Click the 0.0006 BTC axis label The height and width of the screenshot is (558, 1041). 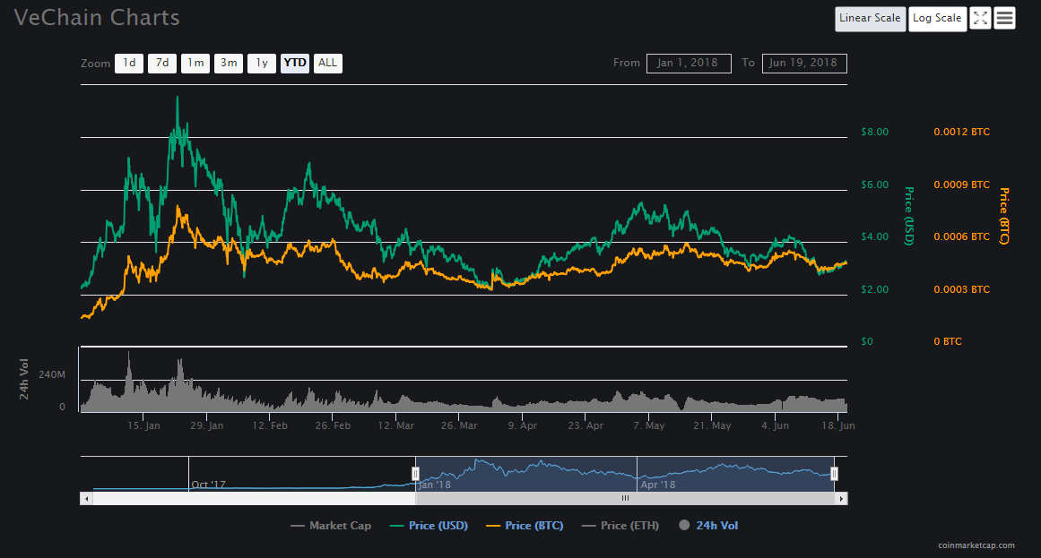pyautogui.click(x=961, y=236)
